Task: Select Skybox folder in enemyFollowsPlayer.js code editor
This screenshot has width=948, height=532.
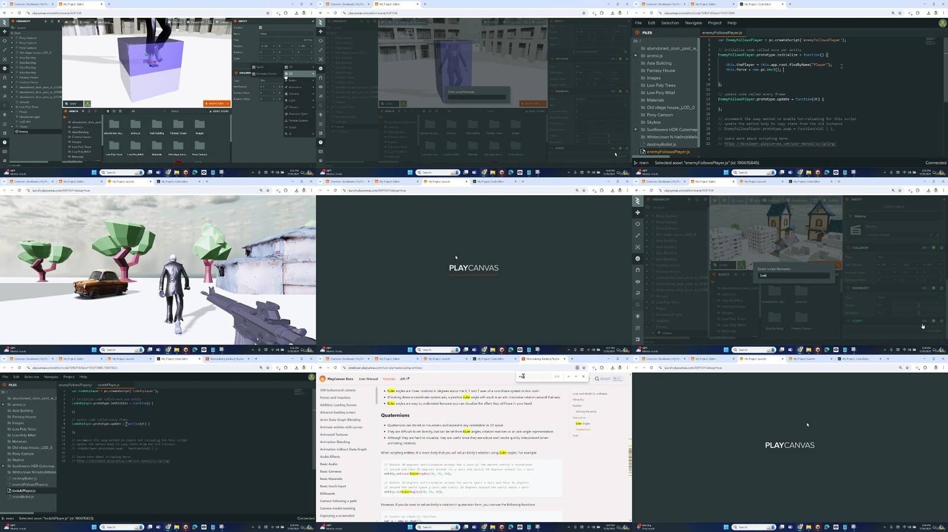Action: (x=654, y=122)
